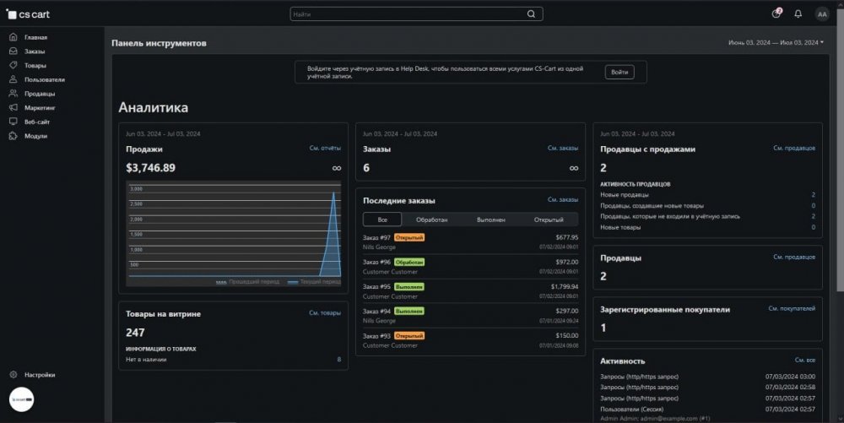Open notifications bell icon in header
The image size is (844, 423).
798,14
